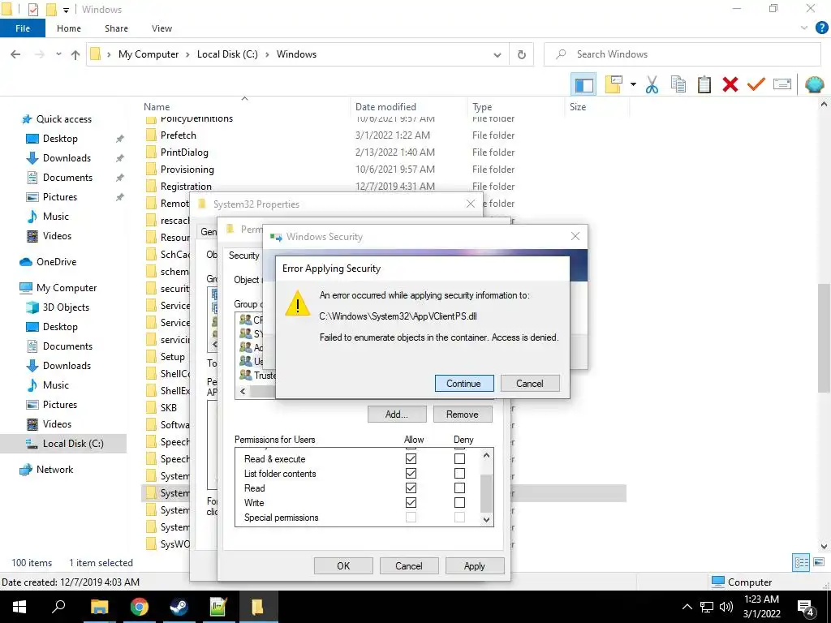Click the Remove button in Permissions dialog

click(462, 415)
